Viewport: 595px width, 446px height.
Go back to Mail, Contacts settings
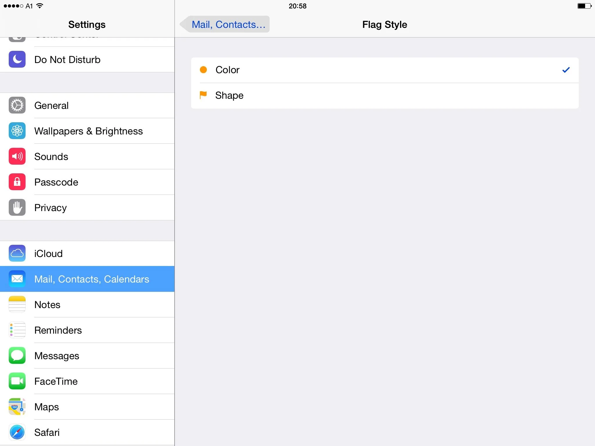point(225,24)
